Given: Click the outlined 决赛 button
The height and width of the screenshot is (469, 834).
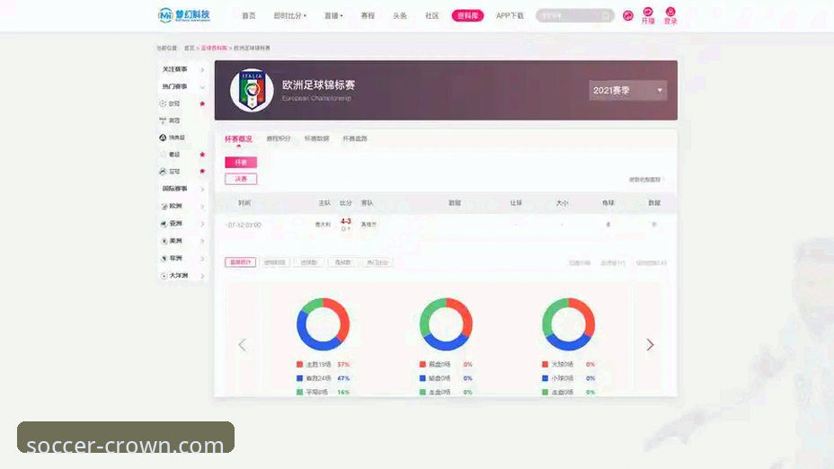Looking at the screenshot, I should pyautogui.click(x=241, y=179).
